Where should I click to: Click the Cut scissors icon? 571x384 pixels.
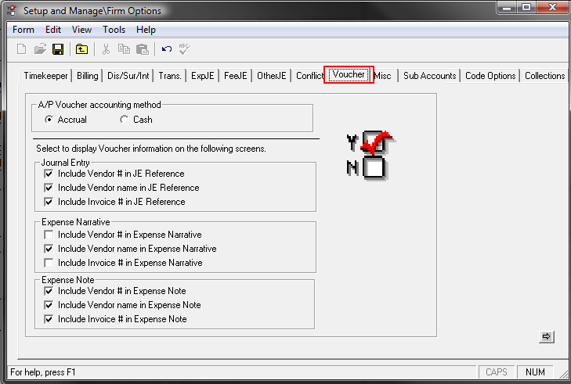[x=106, y=49]
